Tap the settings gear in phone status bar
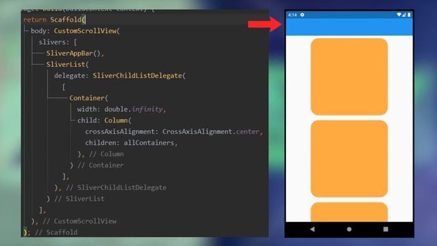The width and height of the screenshot is (437, 246). [x=302, y=15]
